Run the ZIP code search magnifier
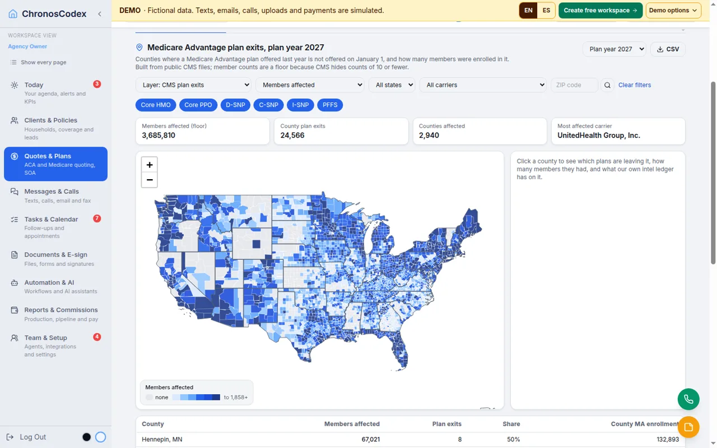 (x=607, y=85)
